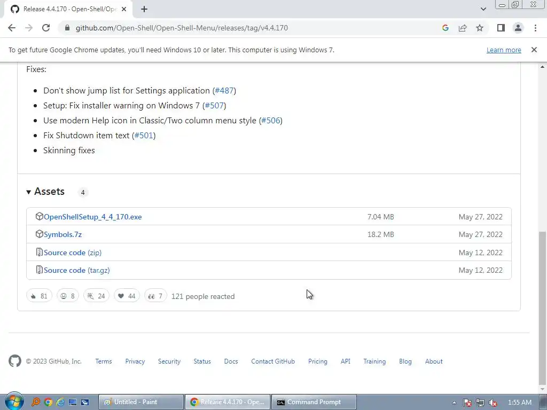Click the zip file icon for Source code (zip)

click(x=40, y=252)
